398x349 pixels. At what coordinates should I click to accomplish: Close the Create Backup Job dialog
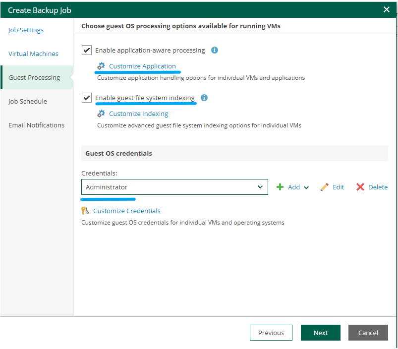click(386, 9)
